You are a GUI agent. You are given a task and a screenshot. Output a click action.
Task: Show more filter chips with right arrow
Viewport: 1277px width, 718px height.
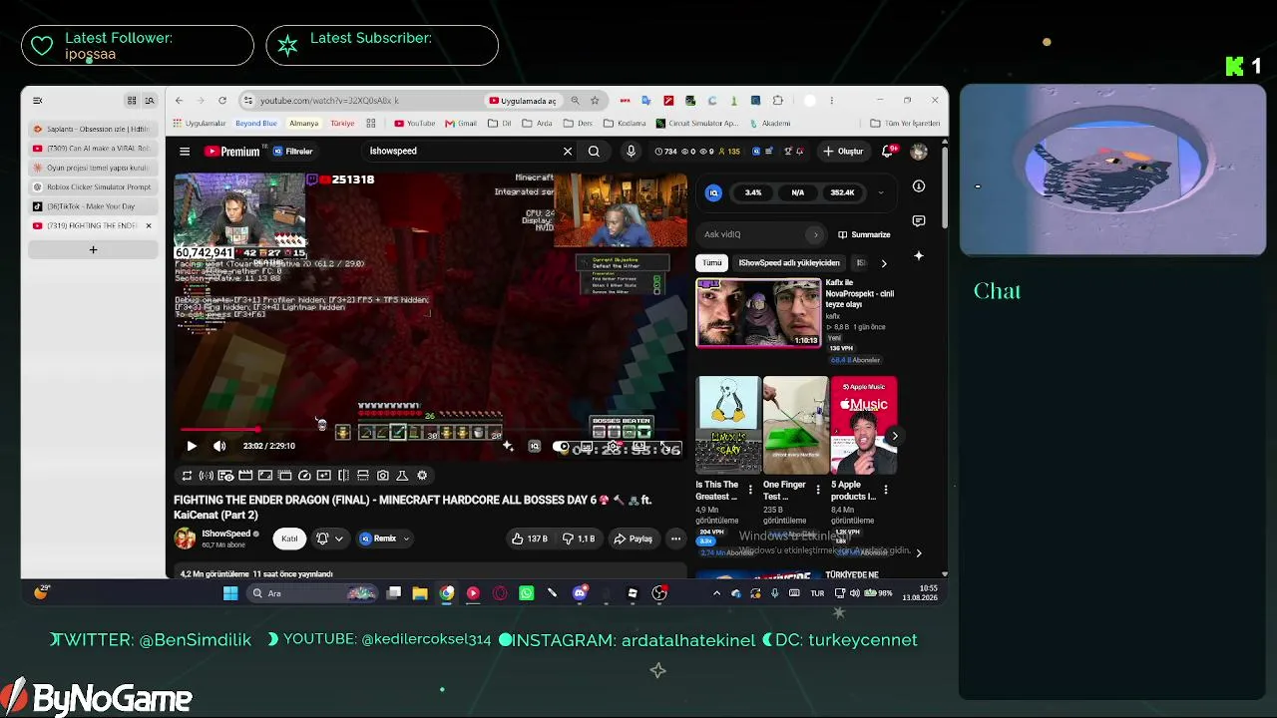coord(883,263)
